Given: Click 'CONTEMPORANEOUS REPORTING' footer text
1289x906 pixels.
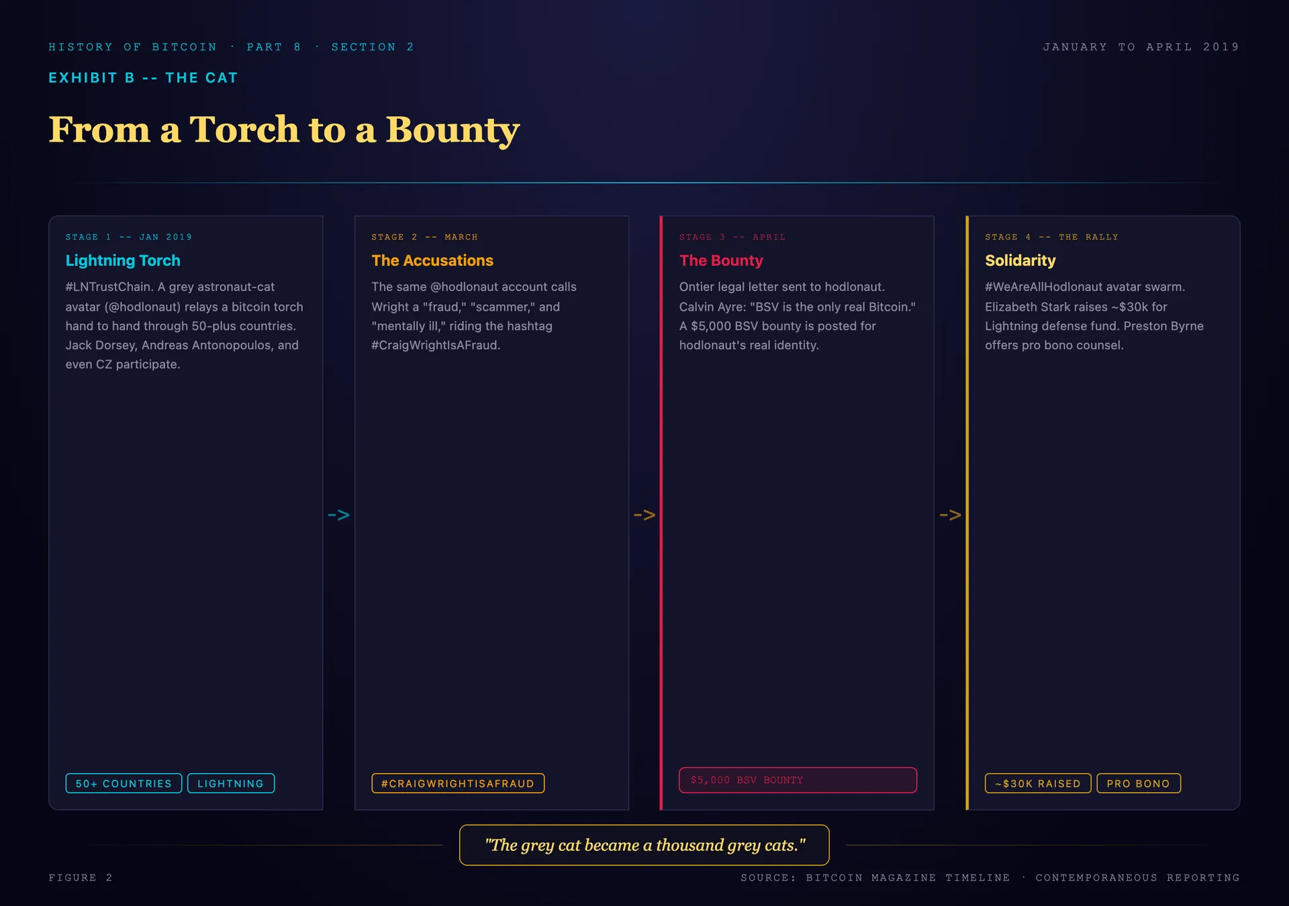Looking at the screenshot, I should pyautogui.click(x=1138, y=878).
